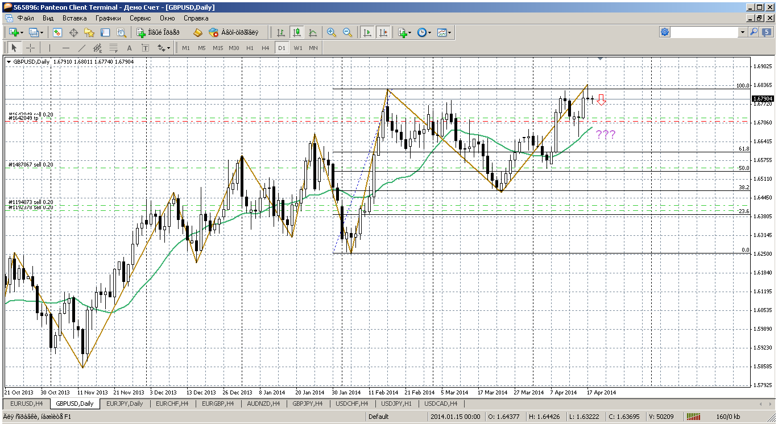Switch chart to bar chart mode
This screenshot has width=778, height=424.
[x=281, y=32]
